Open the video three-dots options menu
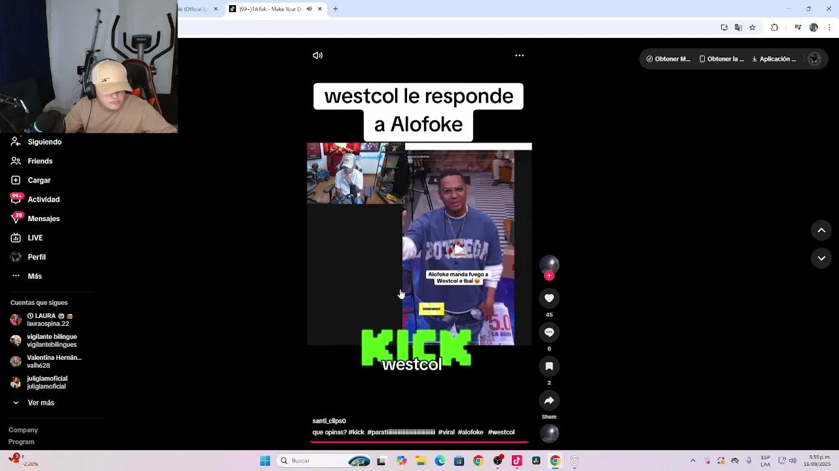The width and height of the screenshot is (839, 471). 519,56
